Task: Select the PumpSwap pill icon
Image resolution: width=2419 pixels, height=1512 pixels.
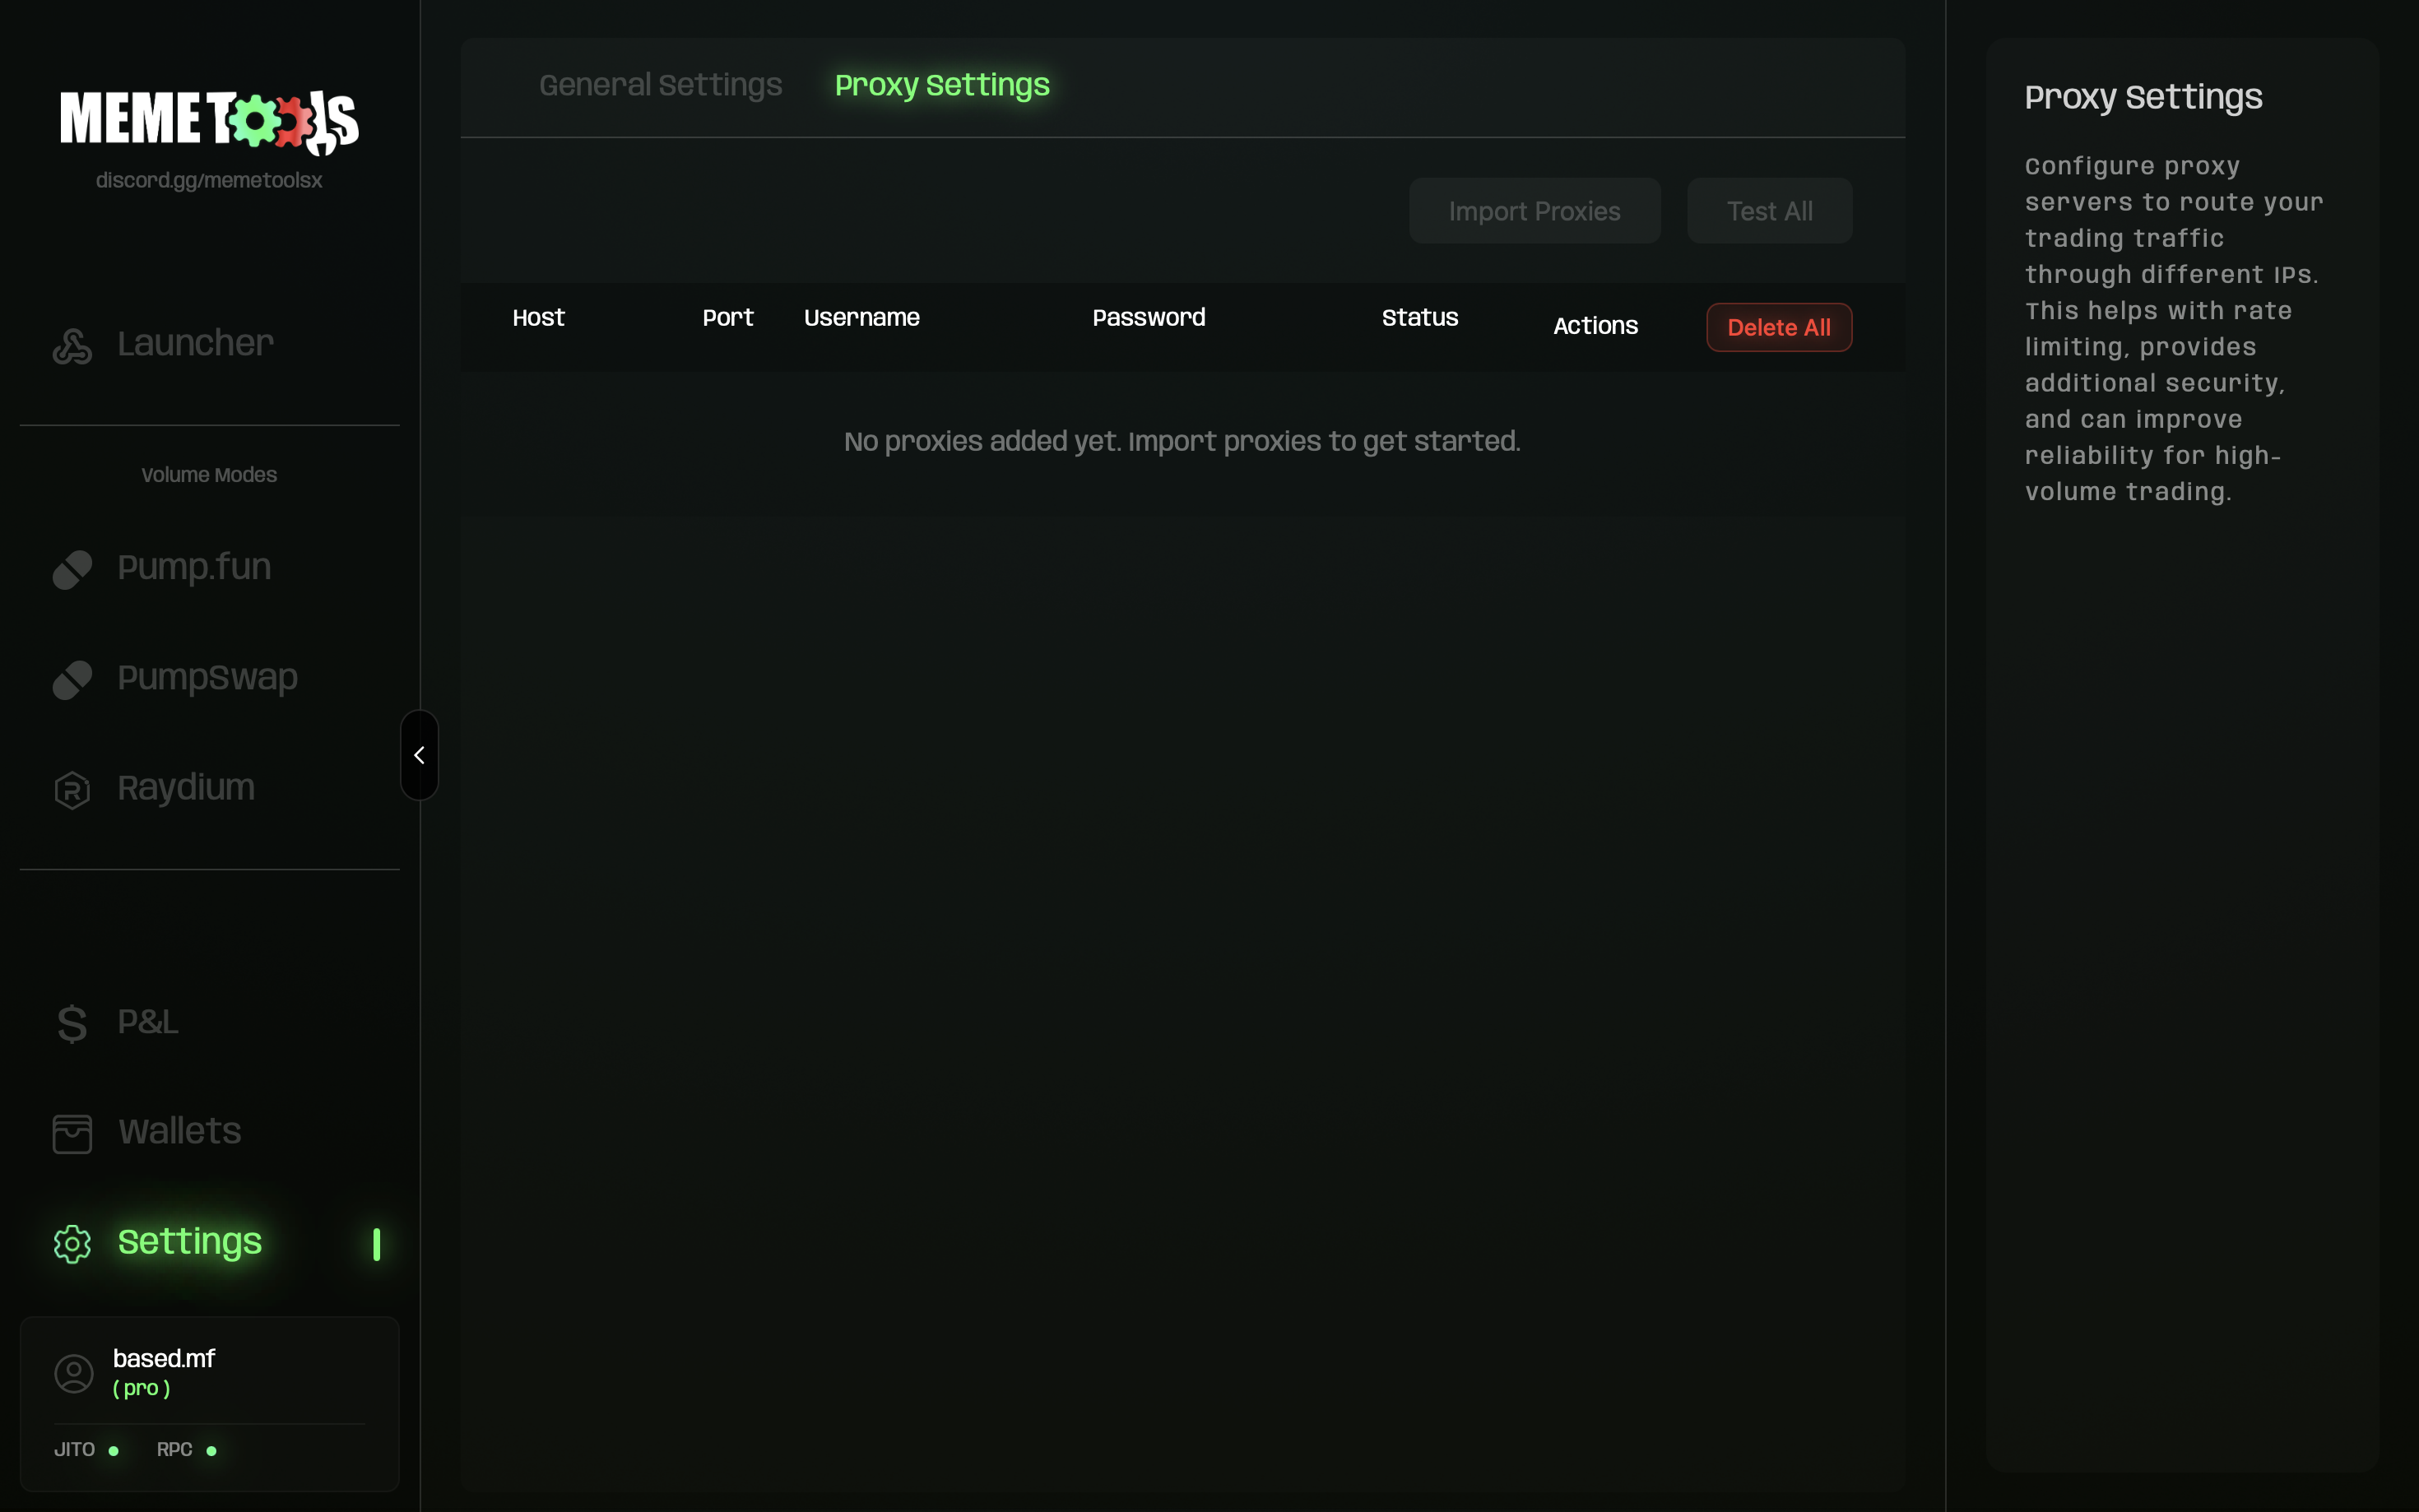Action: point(72,680)
